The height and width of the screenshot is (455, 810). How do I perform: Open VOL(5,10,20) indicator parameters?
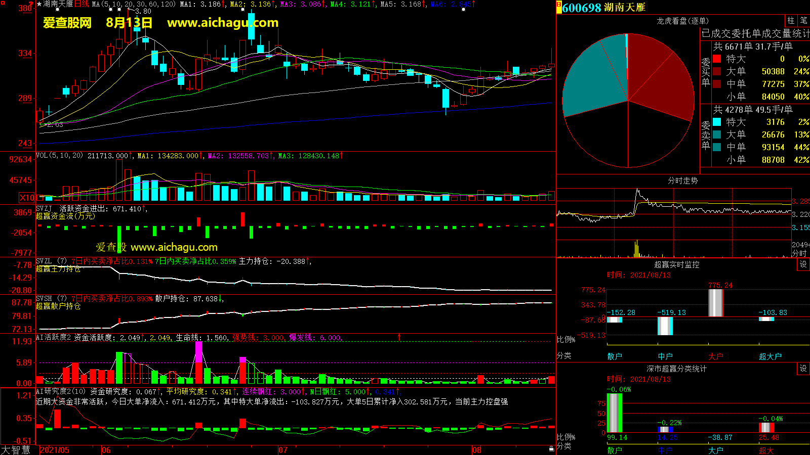pyautogui.click(x=59, y=156)
